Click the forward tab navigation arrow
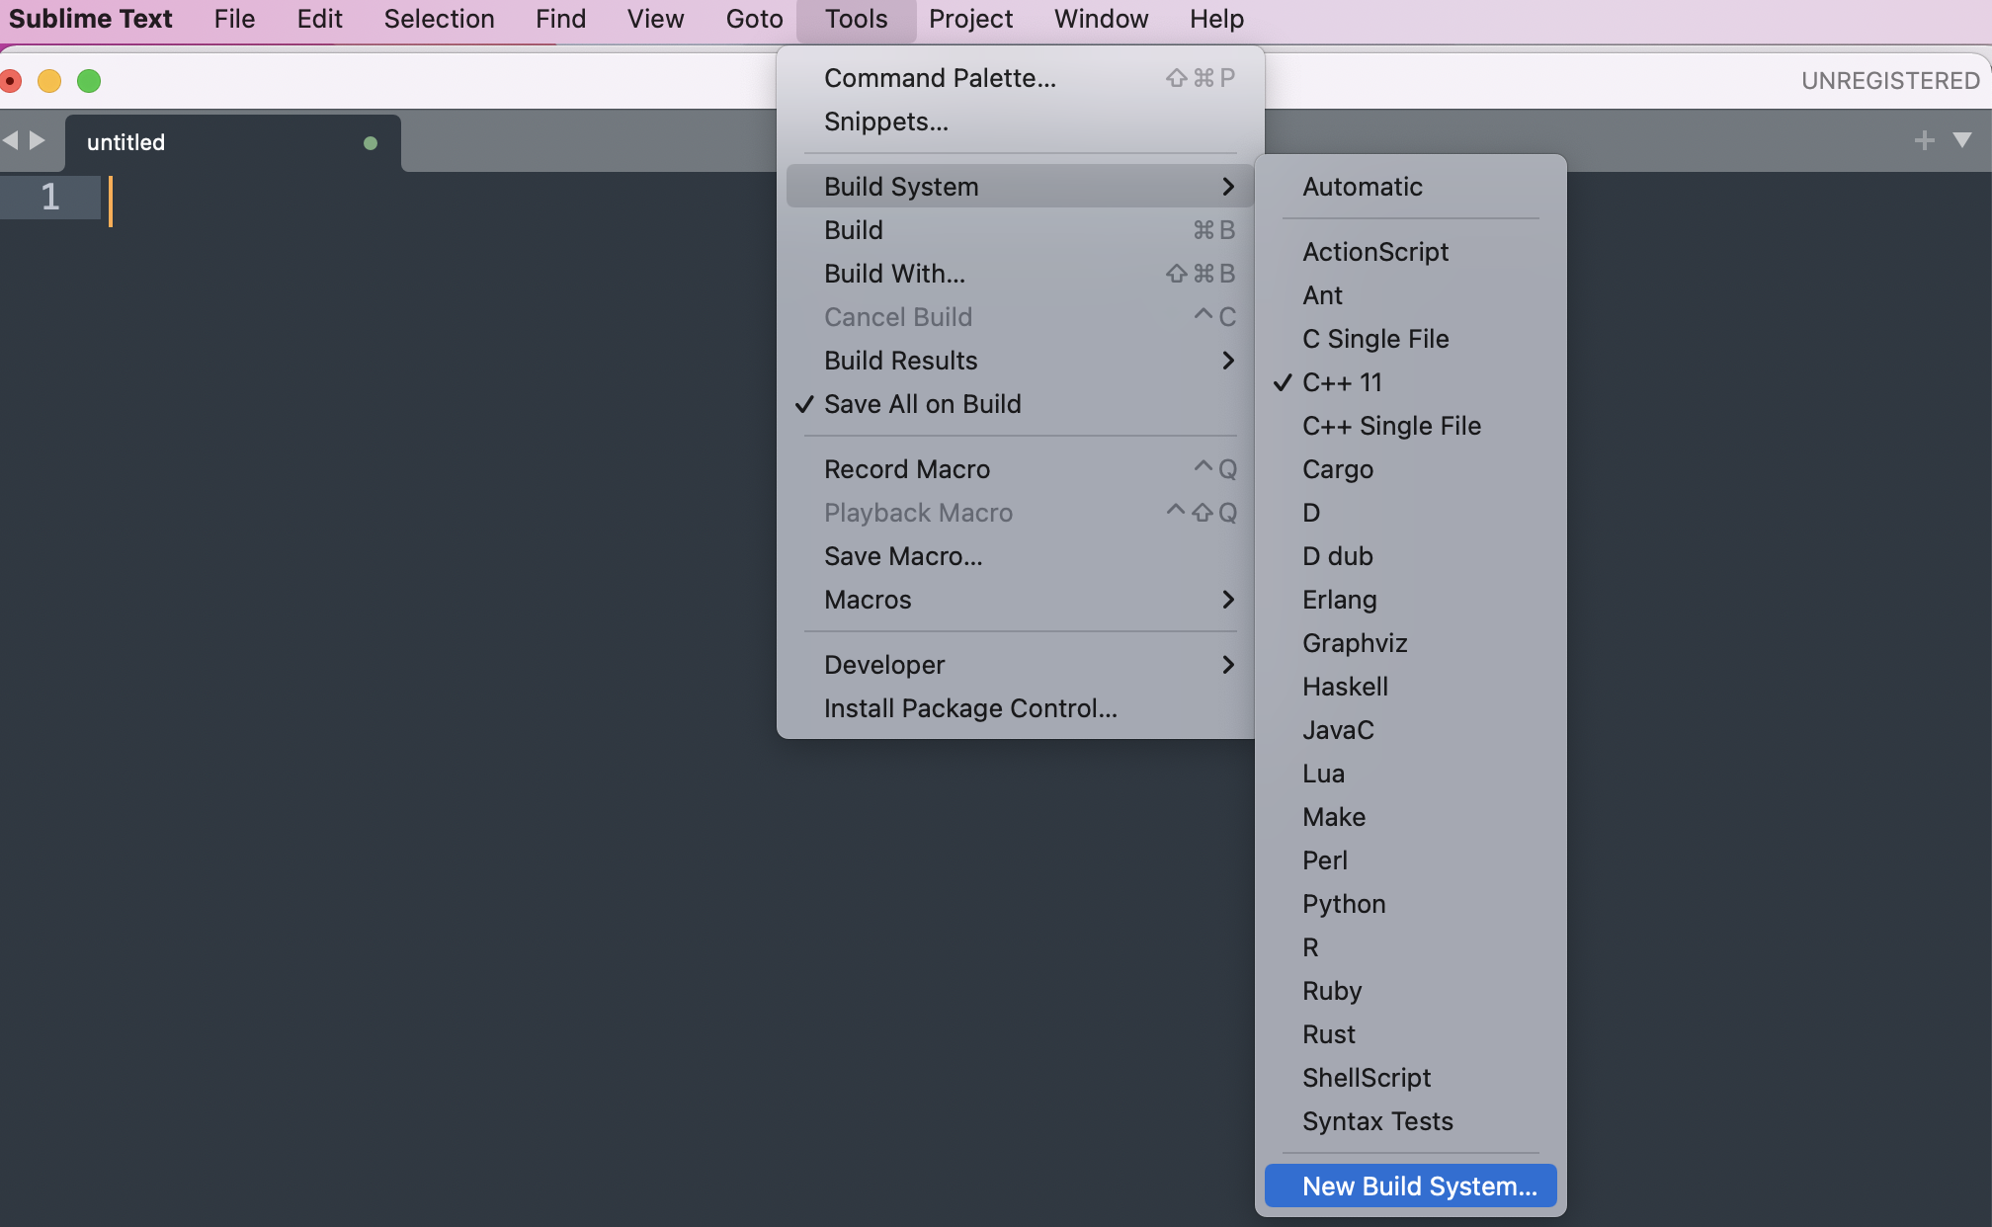This screenshot has width=1992, height=1227. pos(38,141)
